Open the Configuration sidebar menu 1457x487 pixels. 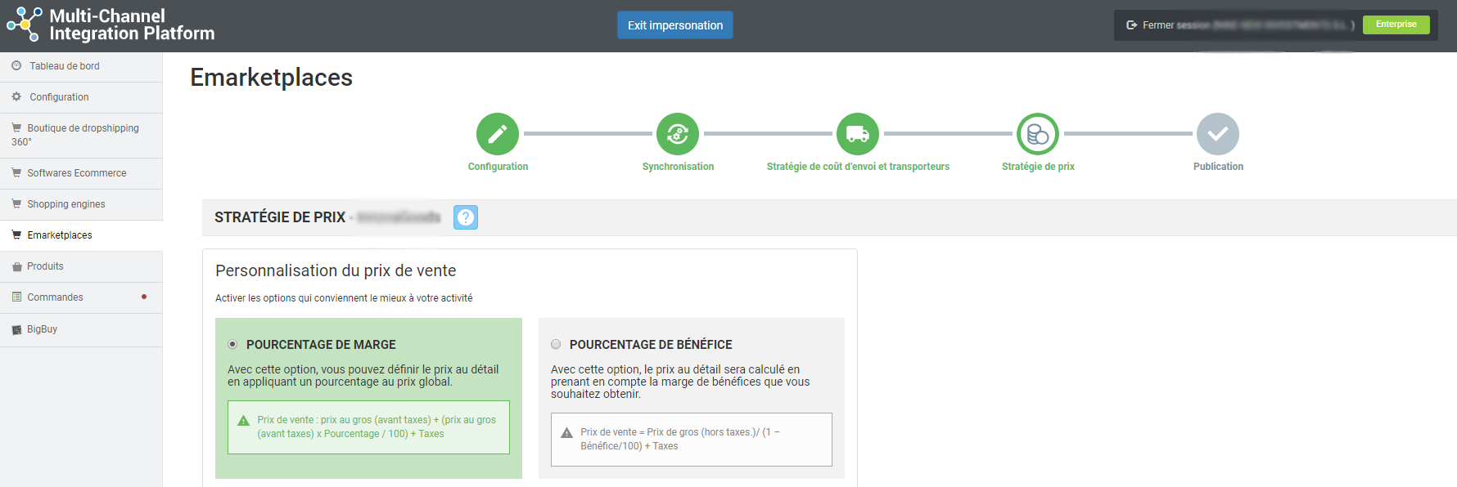[59, 97]
